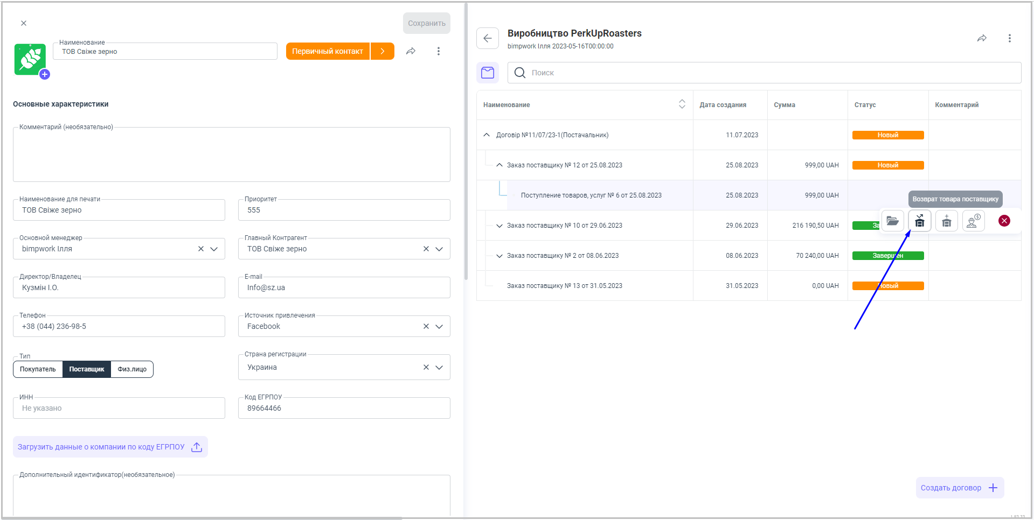Toggle the Поставщик type option
This screenshot has height=520, width=1034.
[x=86, y=369]
